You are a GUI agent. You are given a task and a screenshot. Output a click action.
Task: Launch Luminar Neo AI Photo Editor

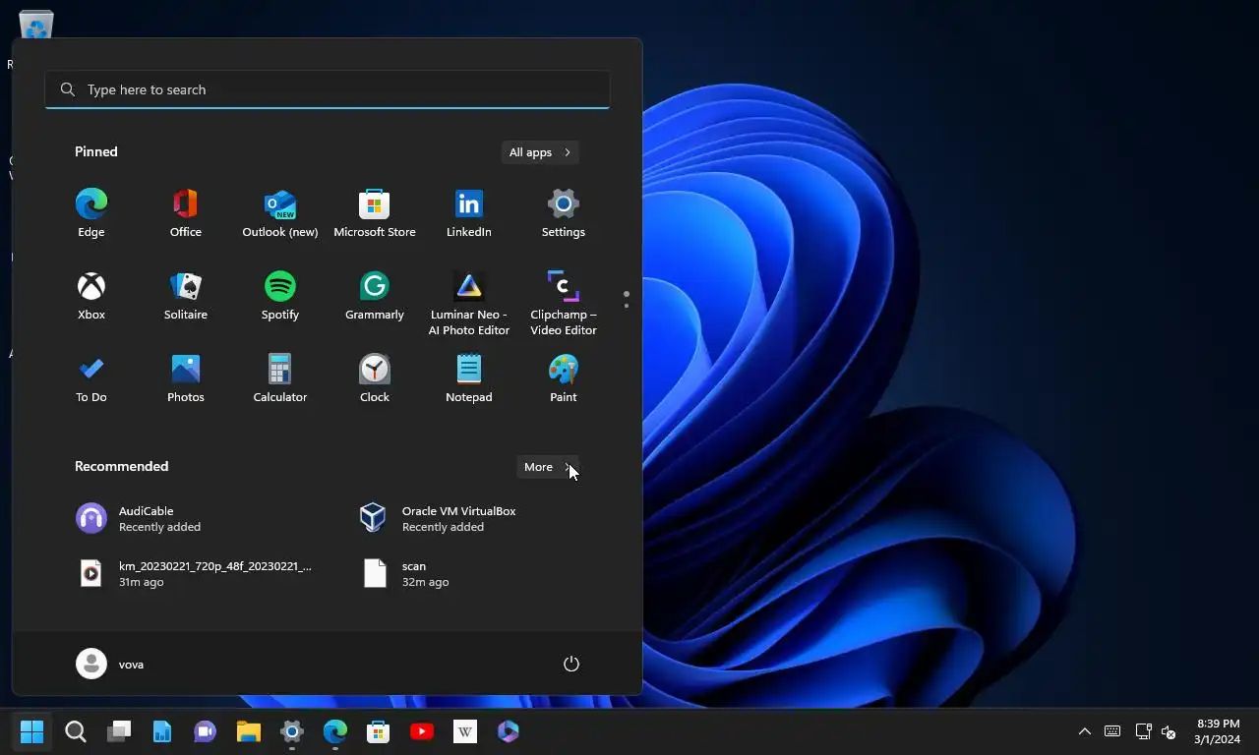click(469, 303)
